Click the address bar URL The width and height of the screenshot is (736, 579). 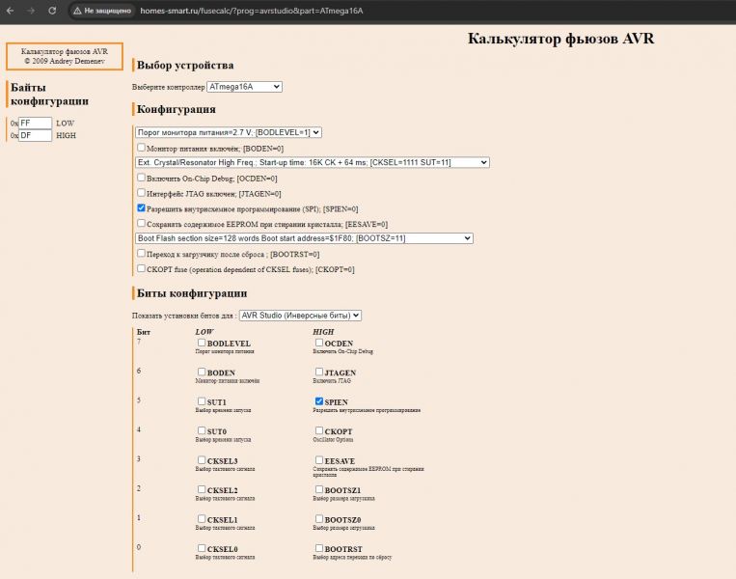(252, 11)
